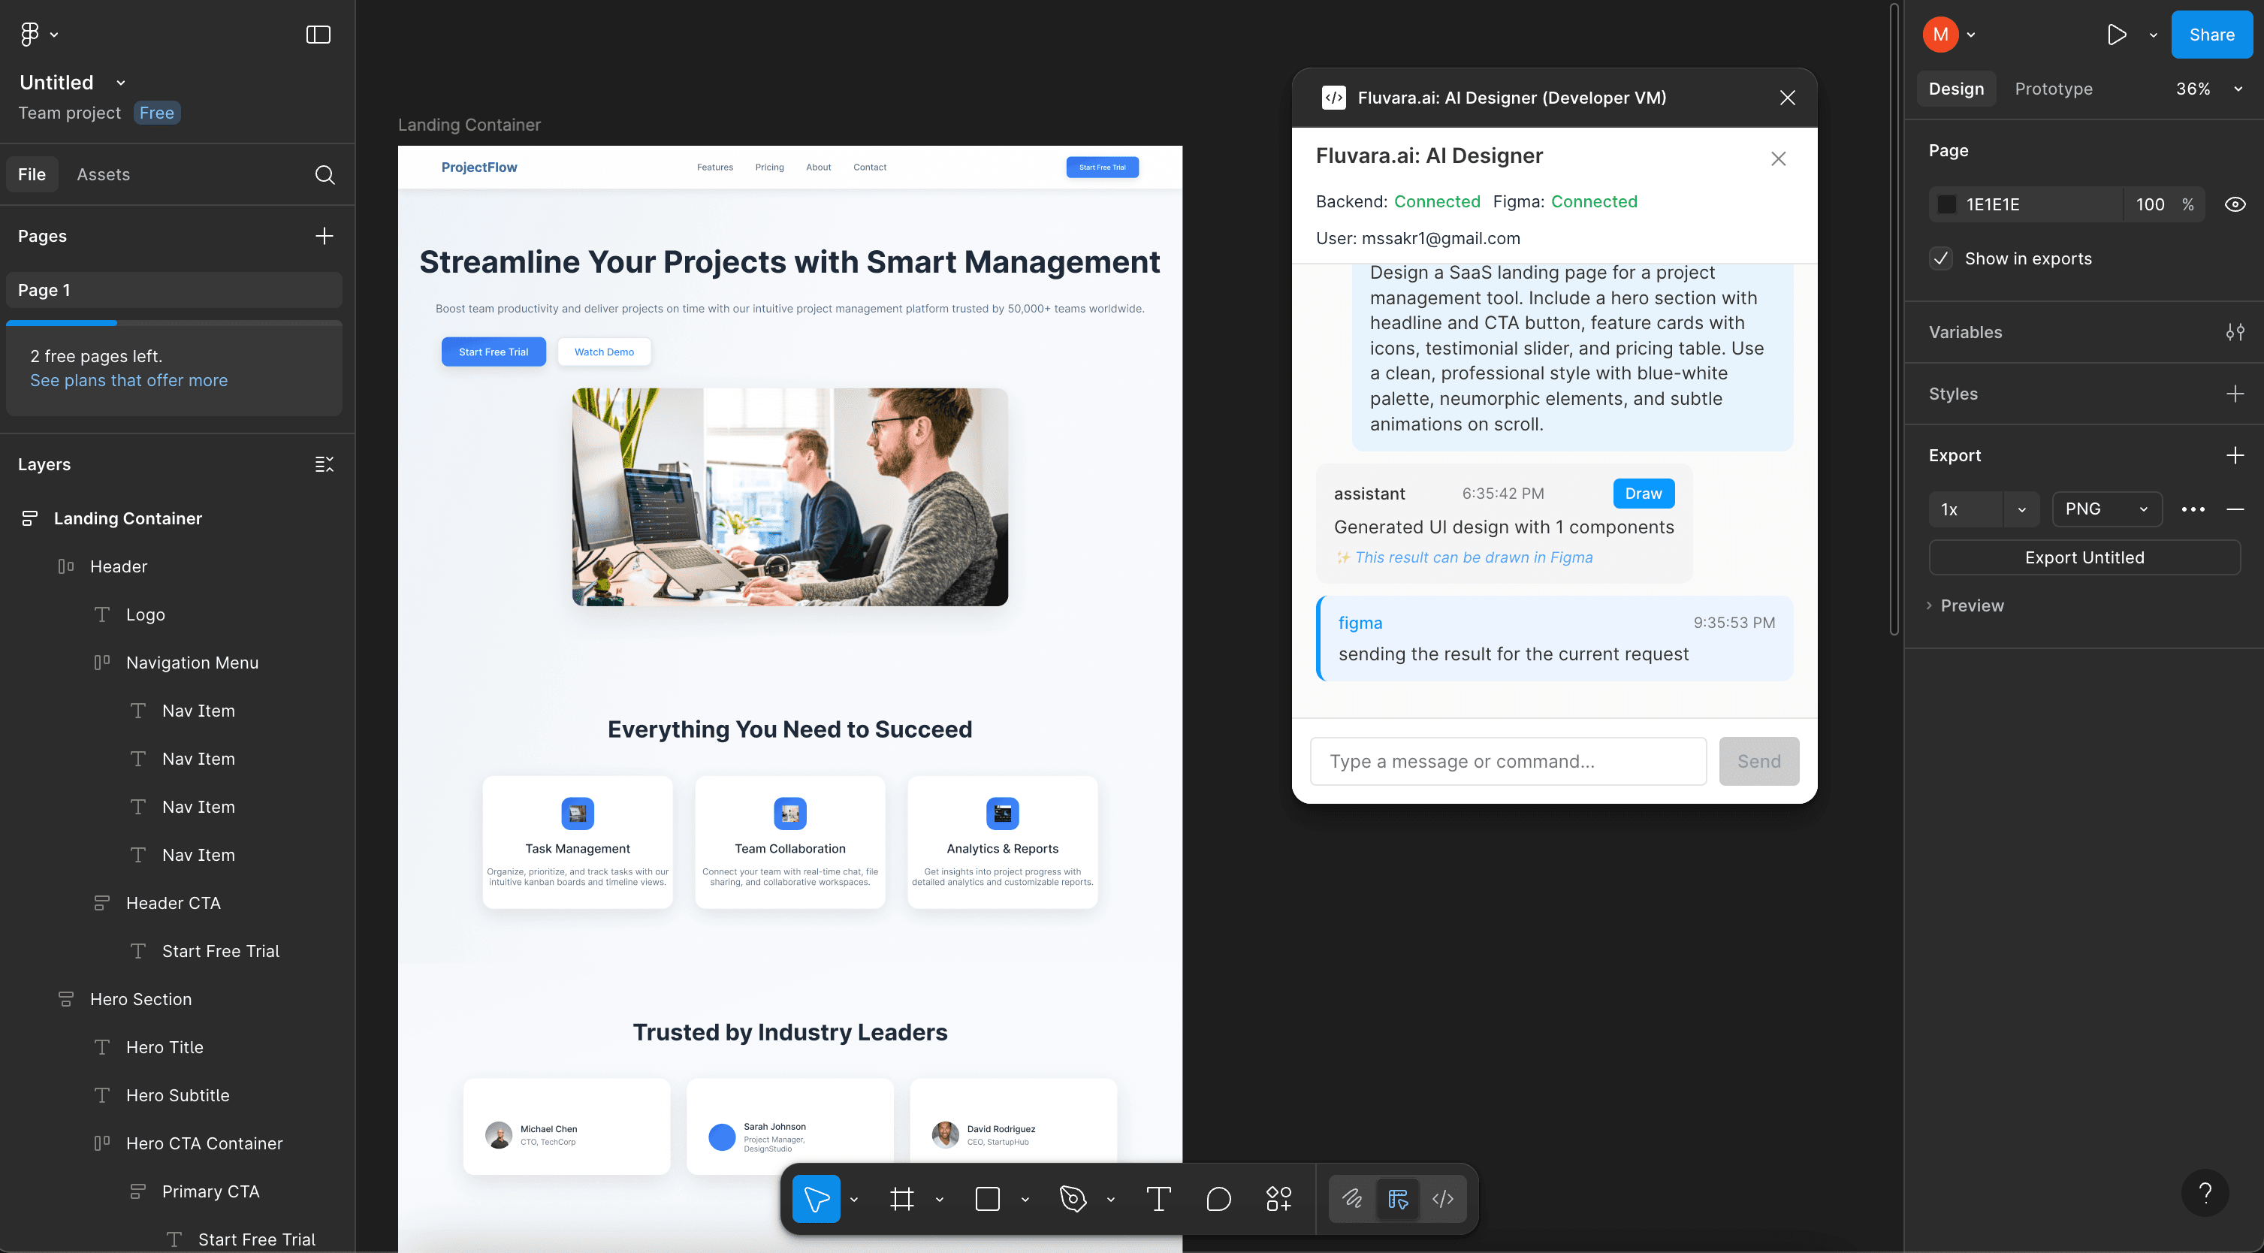The height and width of the screenshot is (1253, 2264).
Task: Open the Actions/resources panel
Action: (1278, 1198)
